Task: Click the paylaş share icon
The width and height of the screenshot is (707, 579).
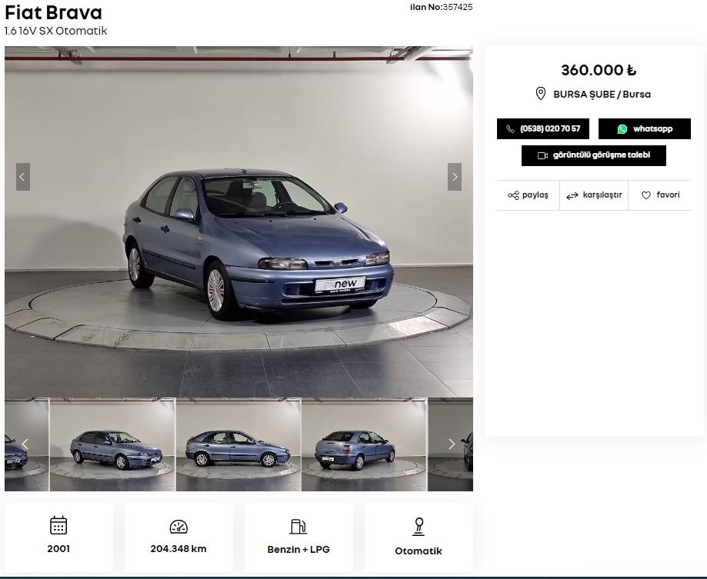Action: pos(513,195)
